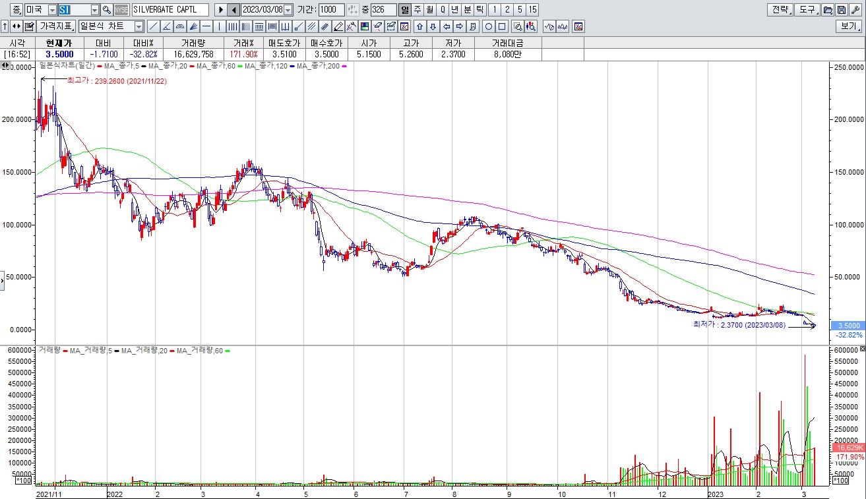Click the 중 count field showing 326
The width and height of the screenshot is (866, 499).
pyautogui.click(x=384, y=10)
